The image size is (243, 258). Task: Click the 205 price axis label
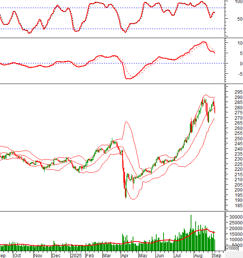[238, 185]
